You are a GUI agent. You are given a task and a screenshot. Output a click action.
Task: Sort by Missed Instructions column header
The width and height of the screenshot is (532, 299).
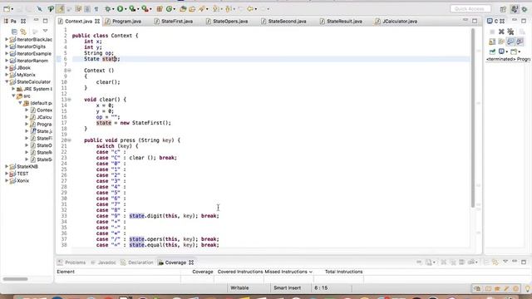point(288,272)
